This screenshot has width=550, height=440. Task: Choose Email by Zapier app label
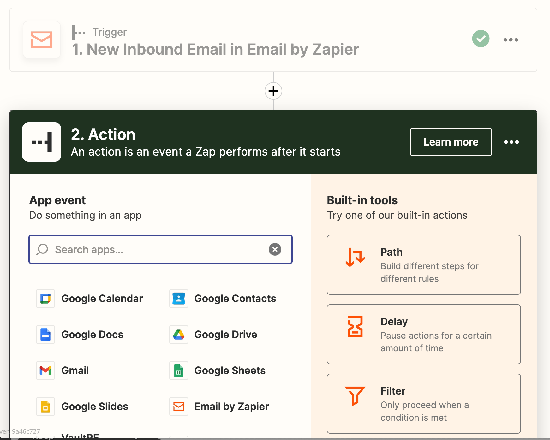pyautogui.click(x=231, y=407)
